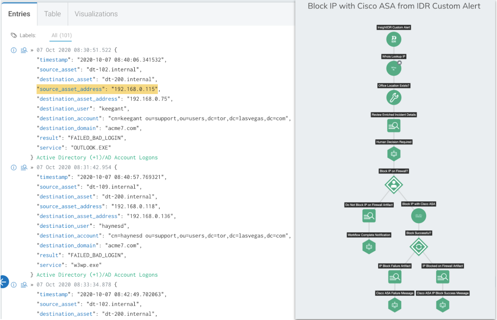
Task: Click the Review Enriched Incident Details artifact icon
Action: click(394, 126)
